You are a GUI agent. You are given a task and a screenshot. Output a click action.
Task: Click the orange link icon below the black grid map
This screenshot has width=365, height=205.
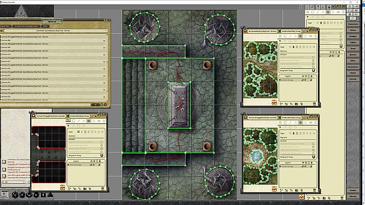[x=62, y=187]
